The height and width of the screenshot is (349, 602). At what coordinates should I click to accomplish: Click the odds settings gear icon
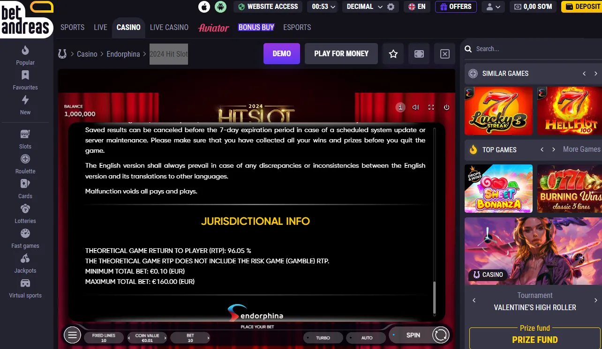[391, 7]
